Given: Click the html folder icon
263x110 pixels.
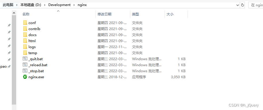Looking at the screenshot, I should (x=25, y=41).
